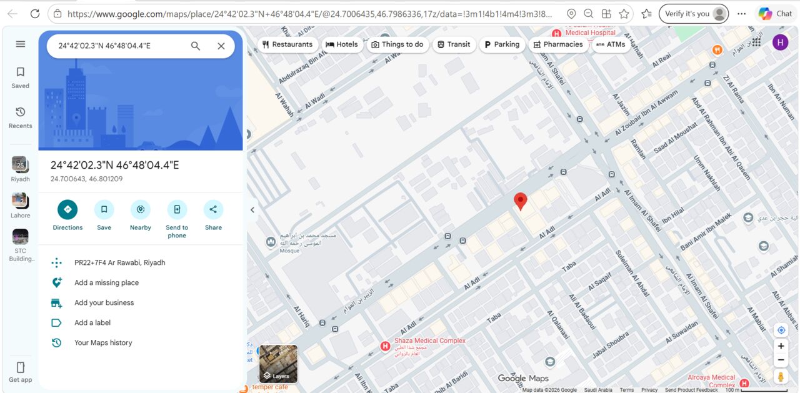This screenshot has height=393, width=800.
Task: Click the bookmark star icon
Action: pyautogui.click(x=624, y=13)
